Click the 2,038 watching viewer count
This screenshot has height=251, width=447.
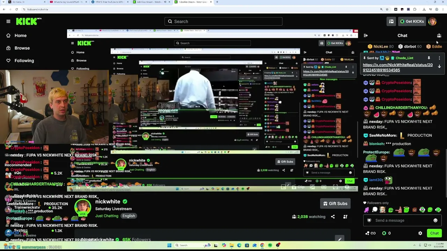coord(309,217)
